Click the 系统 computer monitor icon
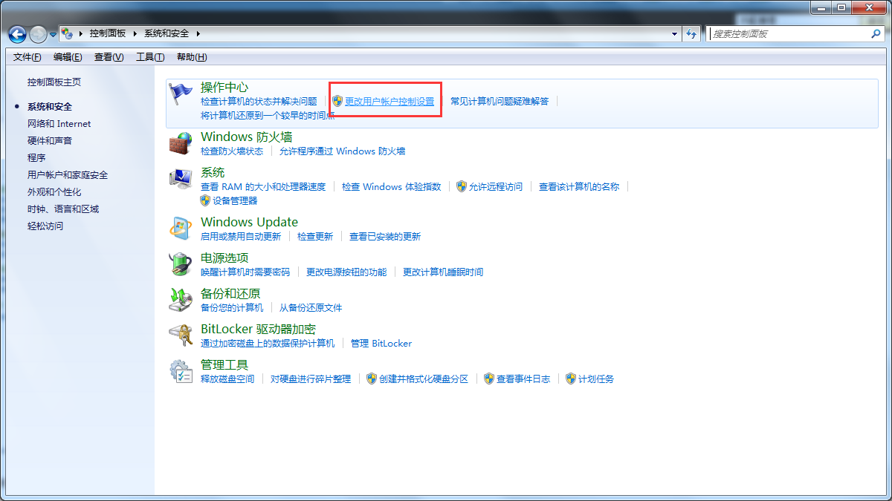 tap(181, 179)
